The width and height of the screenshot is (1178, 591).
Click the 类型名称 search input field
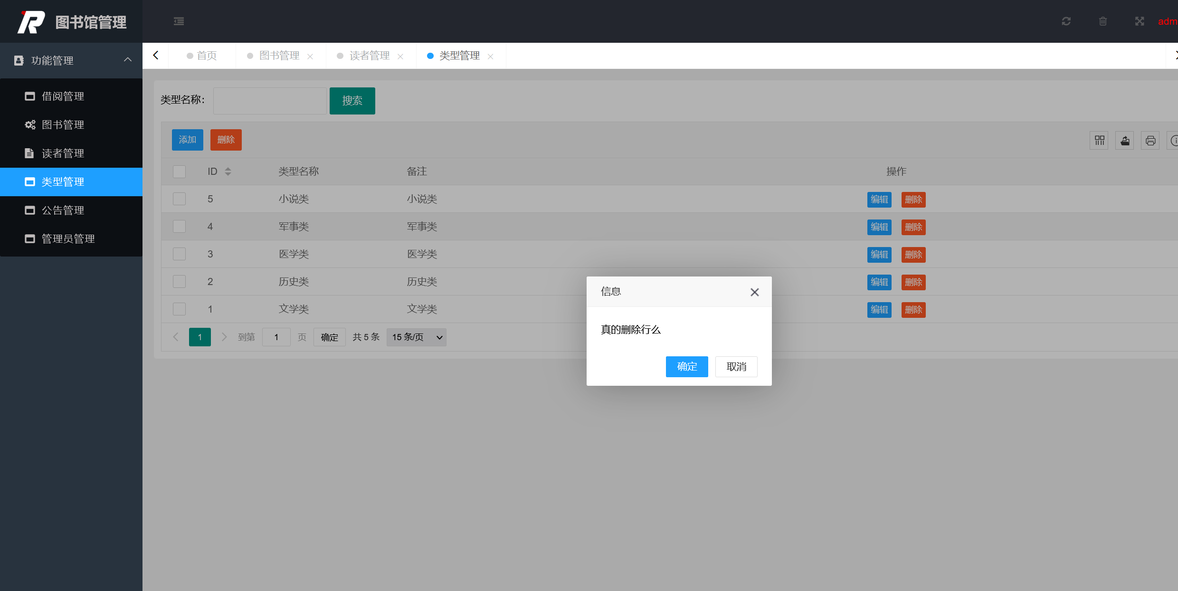[x=269, y=101]
